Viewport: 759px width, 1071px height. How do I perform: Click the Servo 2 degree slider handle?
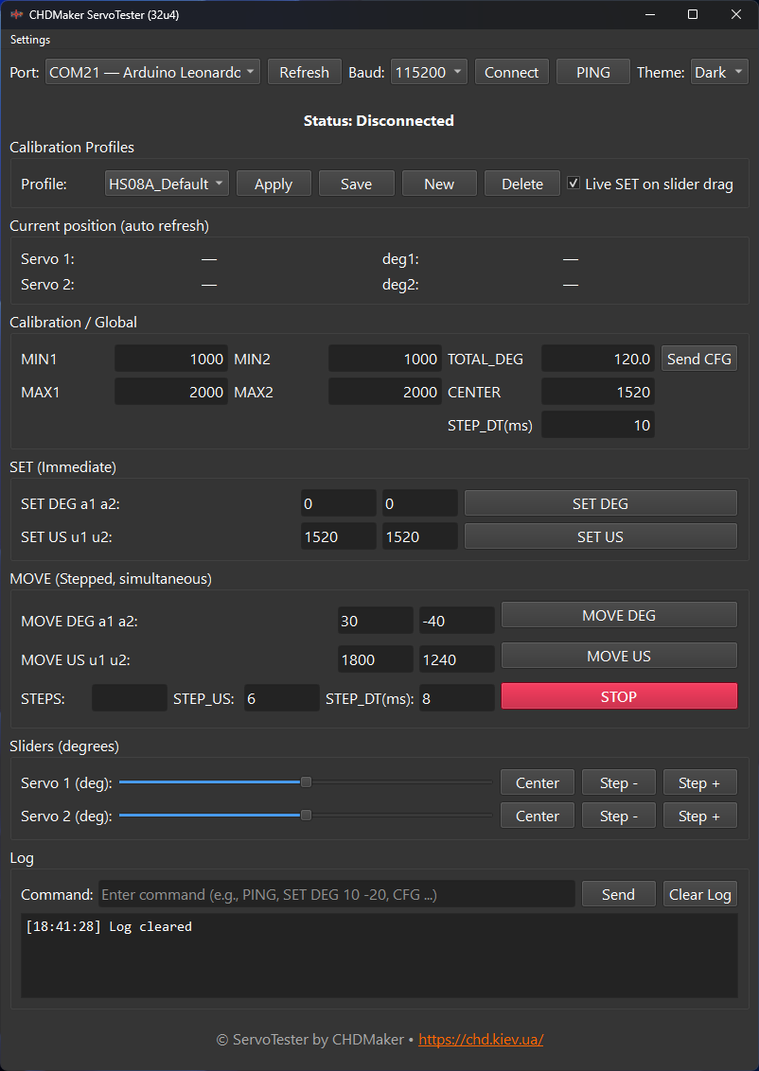[306, 816]
